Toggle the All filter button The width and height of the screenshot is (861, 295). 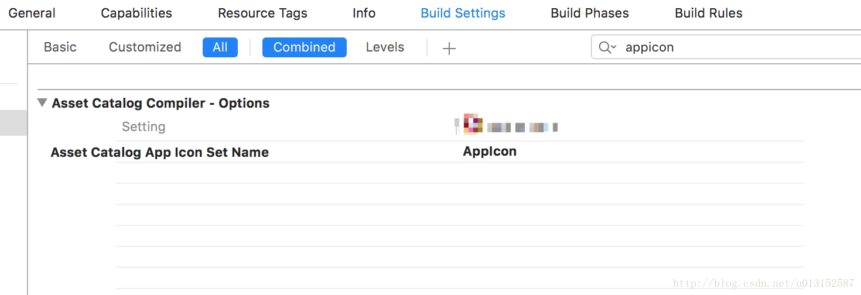click(220, 47)
